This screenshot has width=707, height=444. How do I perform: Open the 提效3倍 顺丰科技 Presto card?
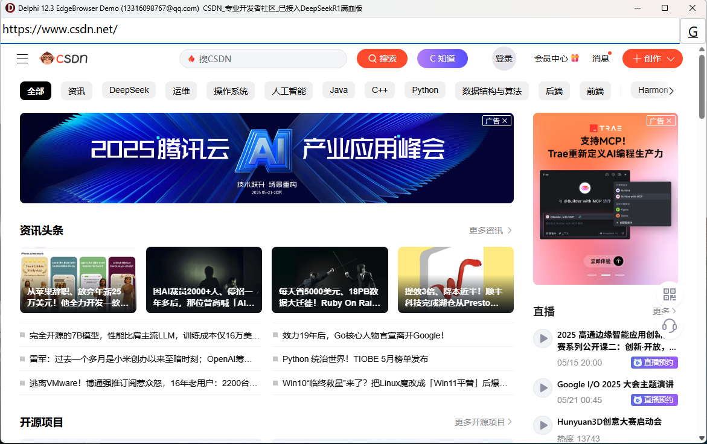coord(456,280)
